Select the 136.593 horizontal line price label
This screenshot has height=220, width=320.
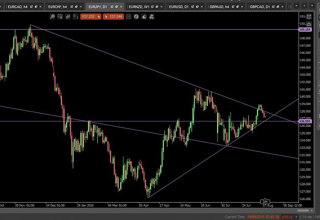pos(305,121)
